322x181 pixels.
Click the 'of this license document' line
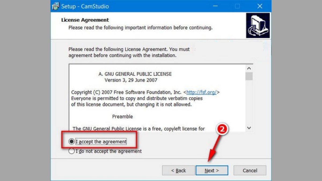pyautogui.click(x=131, y=105)
